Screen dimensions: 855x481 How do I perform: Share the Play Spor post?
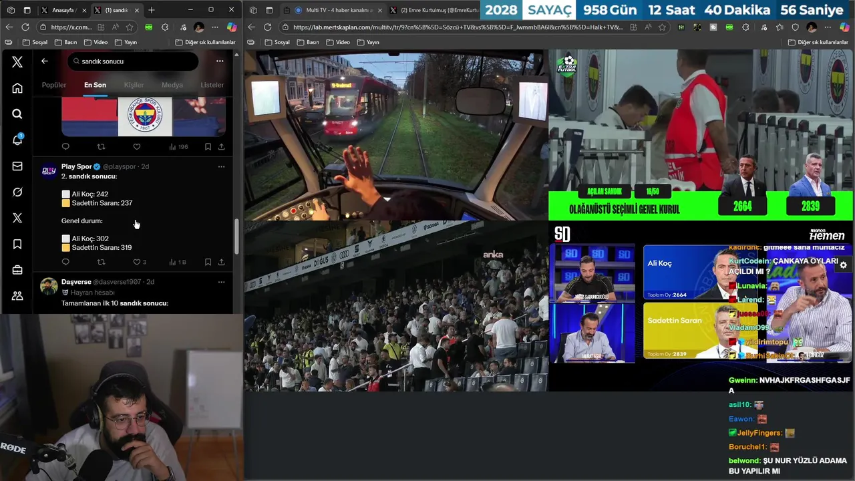[221, 262]
